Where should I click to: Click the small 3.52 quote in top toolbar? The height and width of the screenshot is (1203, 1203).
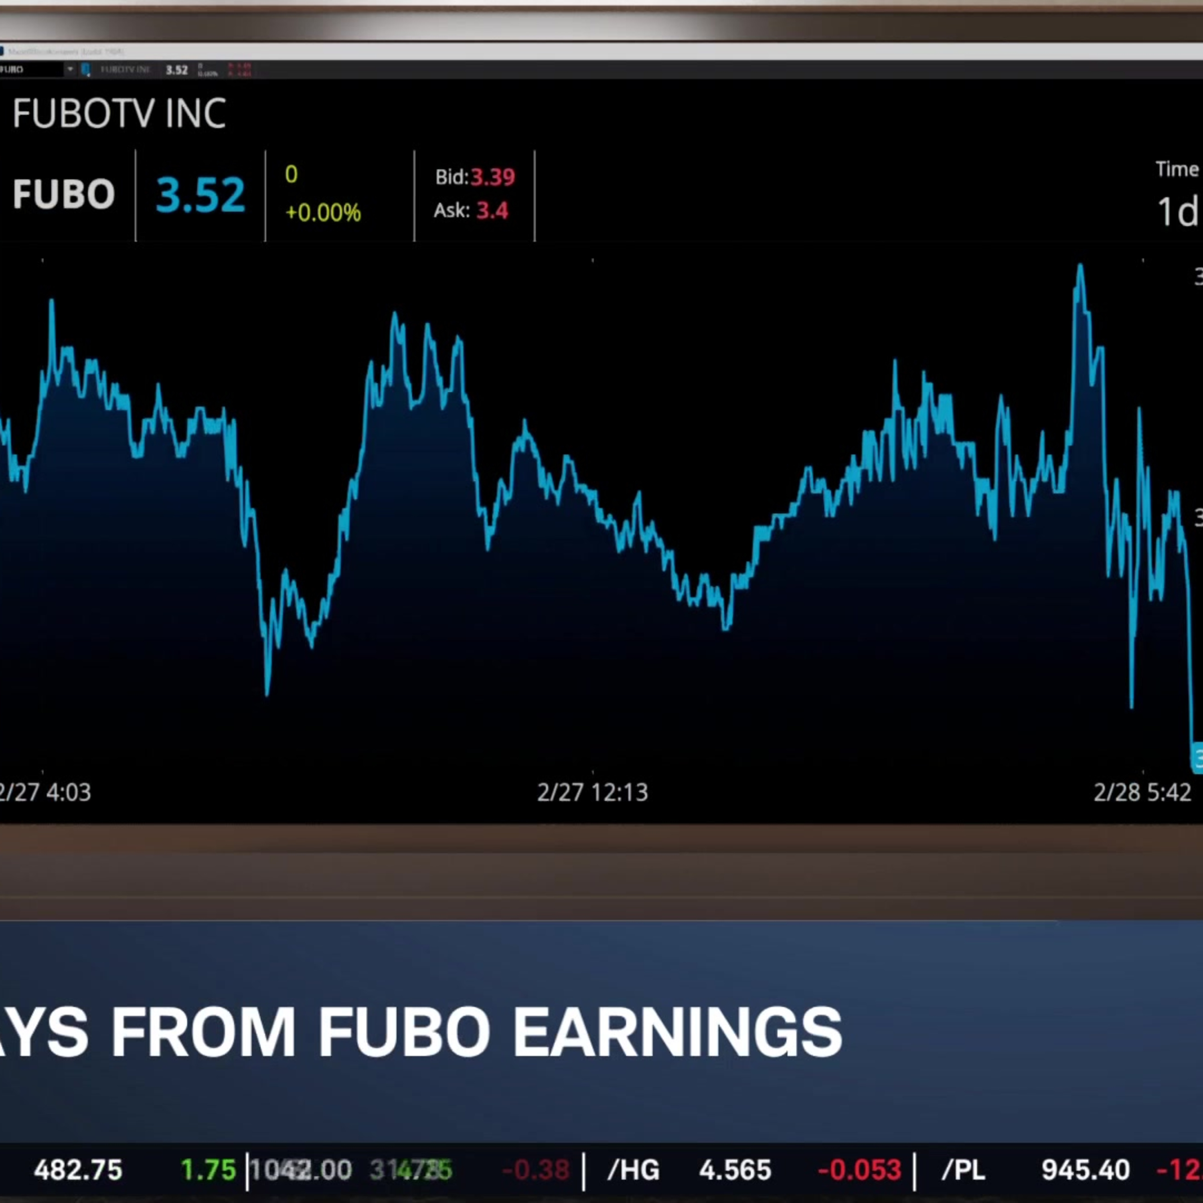tap(177, 70)
